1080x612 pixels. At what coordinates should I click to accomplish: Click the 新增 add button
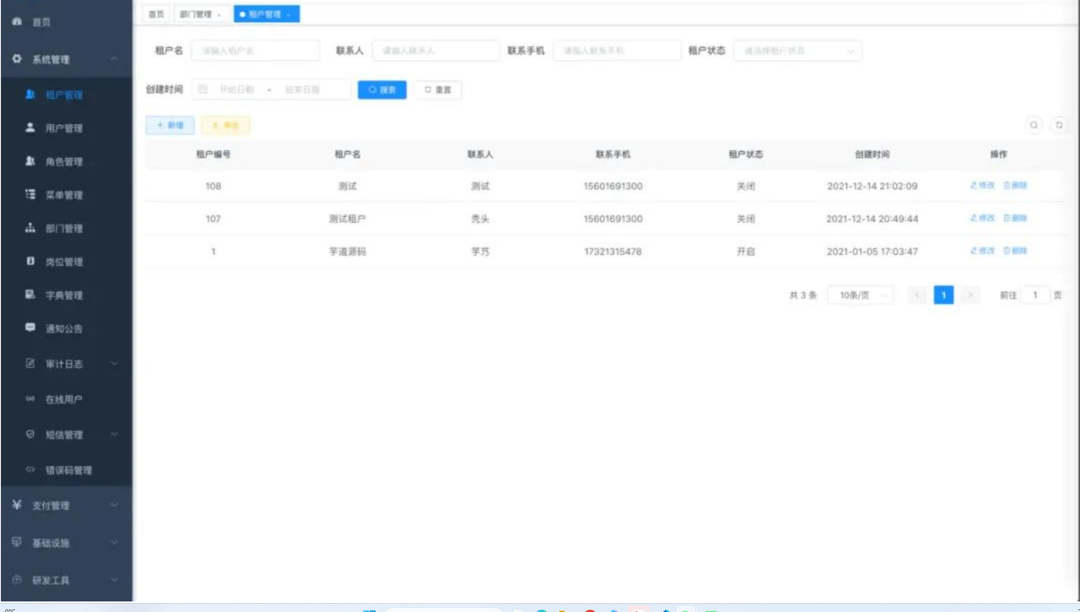(170, 125)
